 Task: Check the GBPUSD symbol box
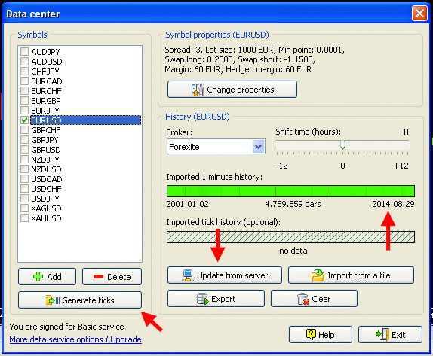(x=25, y=150)
